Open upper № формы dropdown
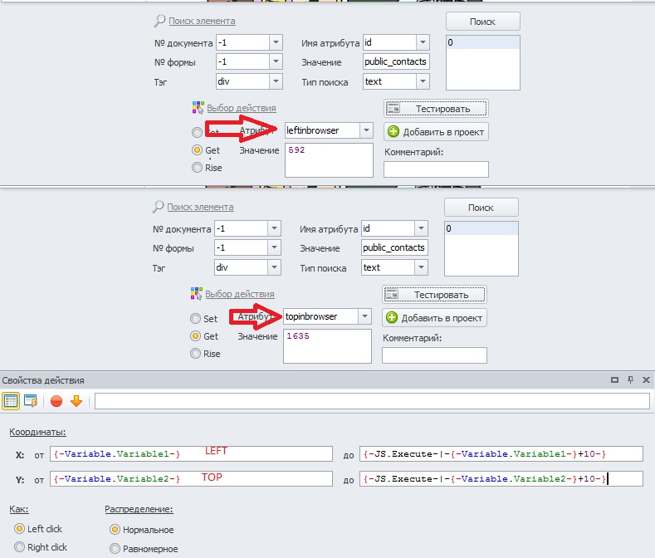 pyautogui.click(x=276, y=61)
